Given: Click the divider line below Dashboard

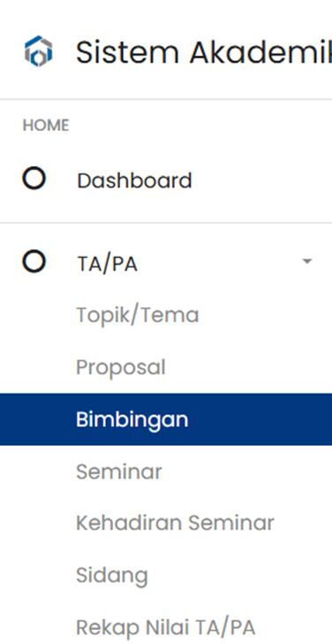Looking at the screenshot, I should click(x=166, y=223).
